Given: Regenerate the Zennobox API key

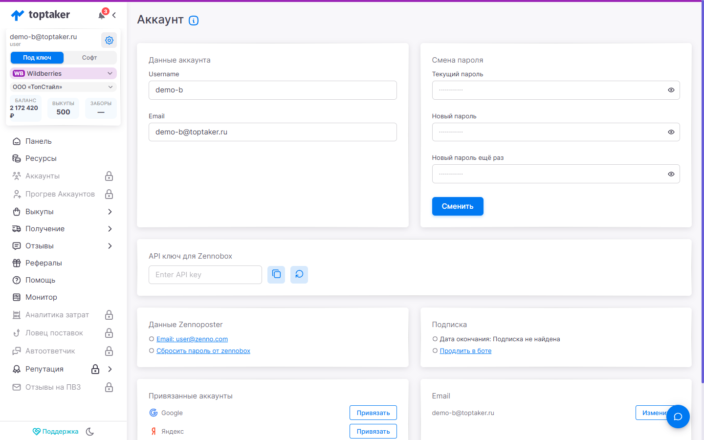Looking at the screenshot, I should tap(299, 274).
